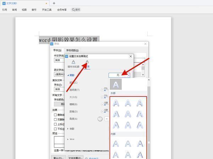Viewport: 213px width, 159px height.
Task: Open the 开发工具 menu
Action: pyautogui.click(x=47, y=10)
